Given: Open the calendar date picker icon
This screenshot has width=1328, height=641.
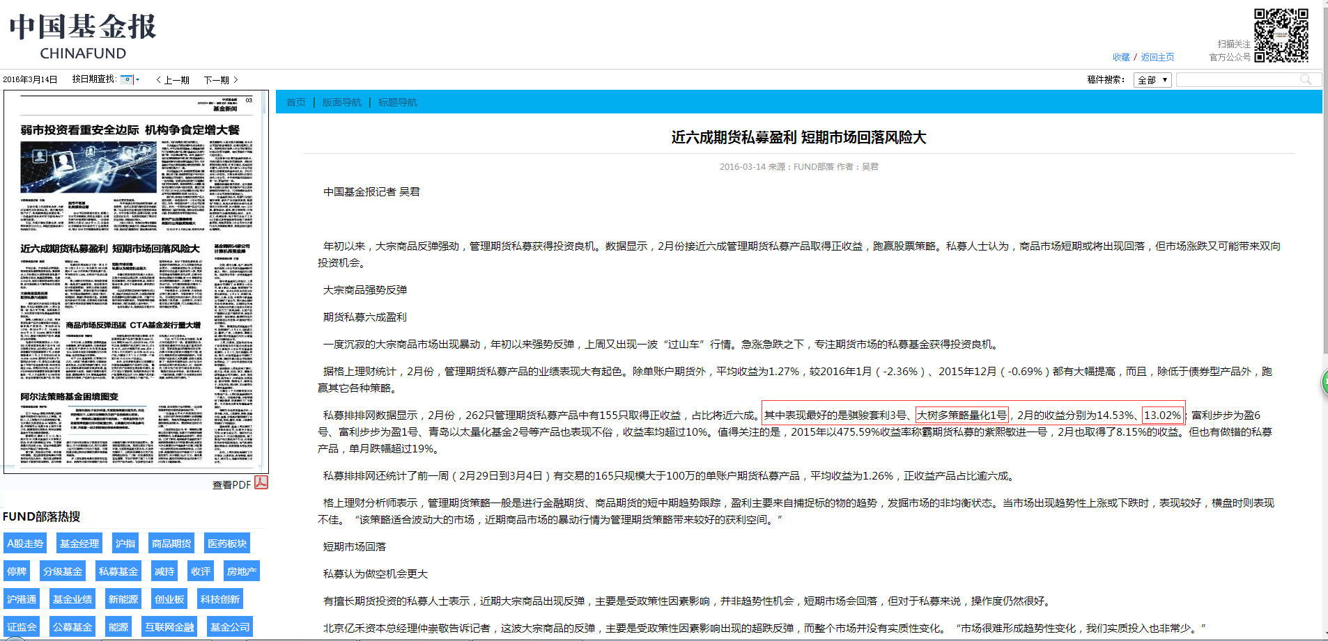Looking at the screenshot, I should [130, 79].
